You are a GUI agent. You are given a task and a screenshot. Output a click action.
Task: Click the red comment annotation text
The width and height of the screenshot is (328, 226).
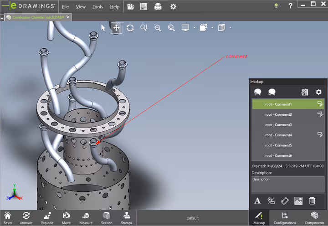(x=236, y=56)
